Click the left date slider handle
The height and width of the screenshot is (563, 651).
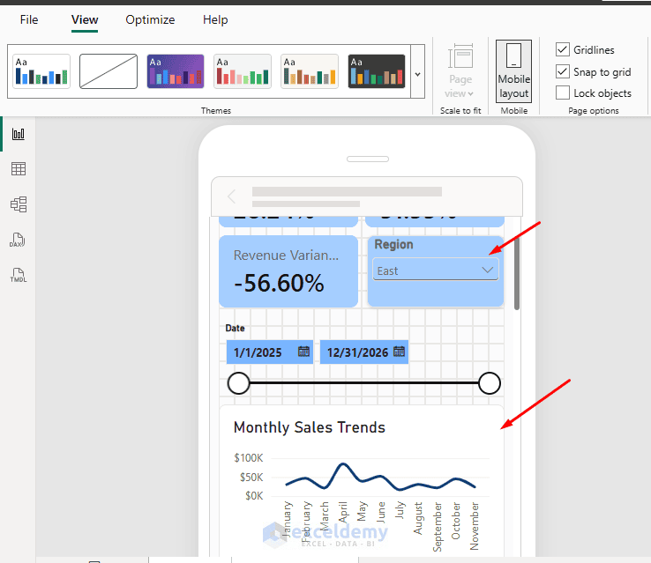point(239,383)
